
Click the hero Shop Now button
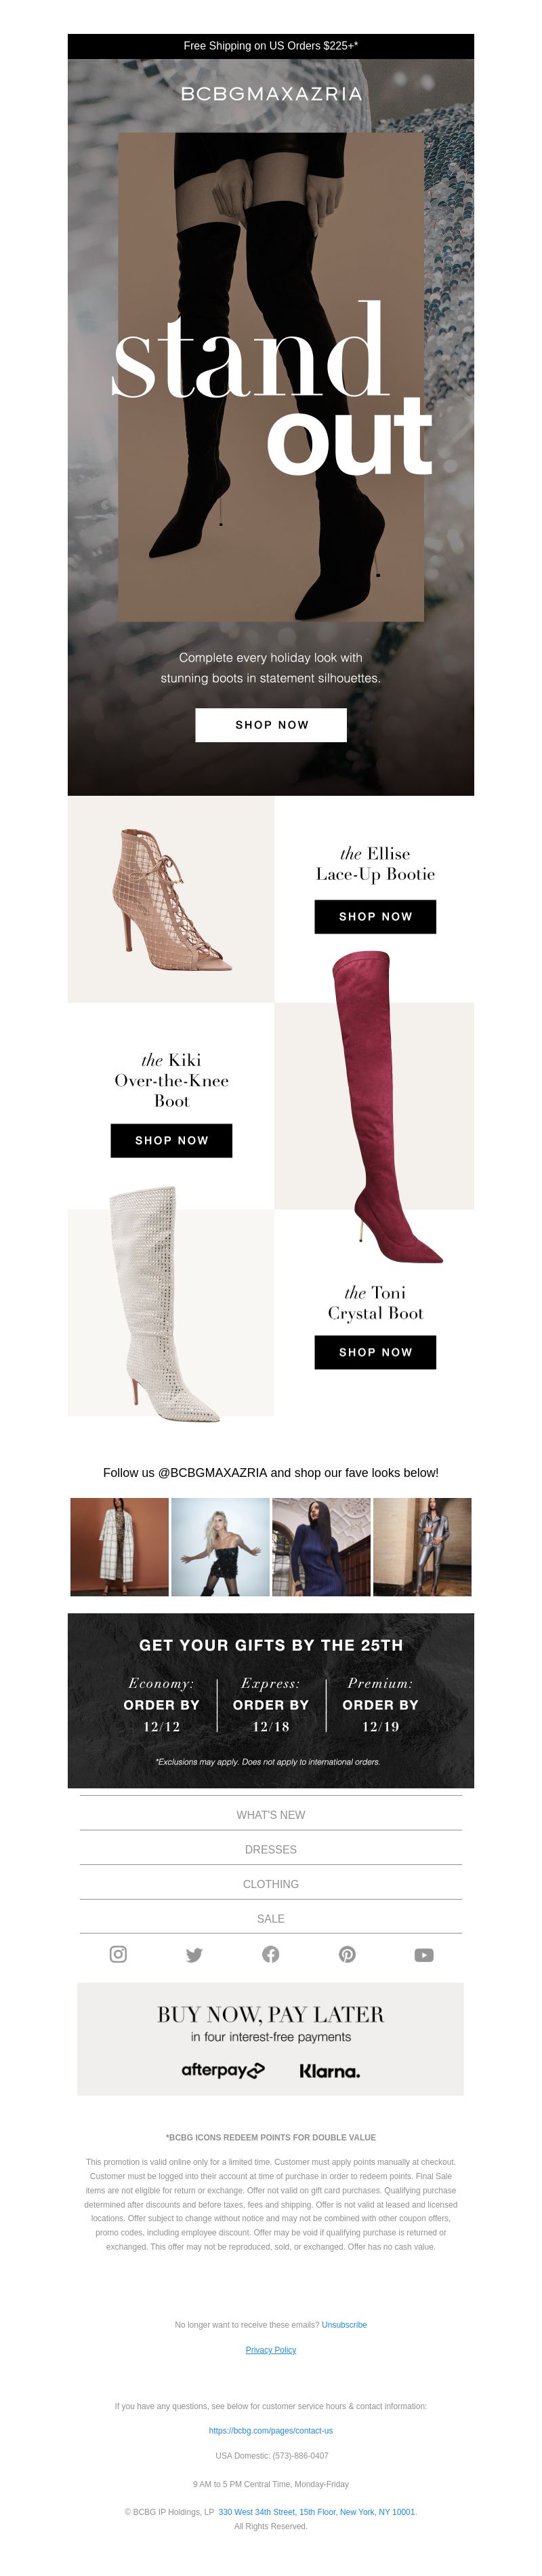(x=270, y=725)
